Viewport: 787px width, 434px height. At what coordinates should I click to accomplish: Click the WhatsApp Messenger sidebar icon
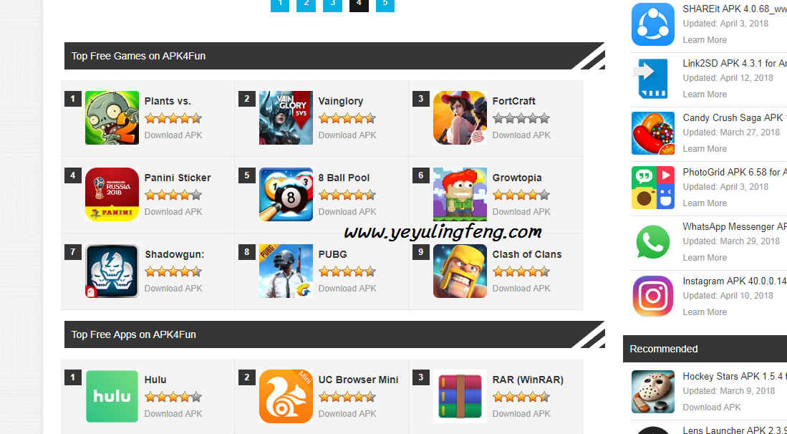[x=653, y=242]
